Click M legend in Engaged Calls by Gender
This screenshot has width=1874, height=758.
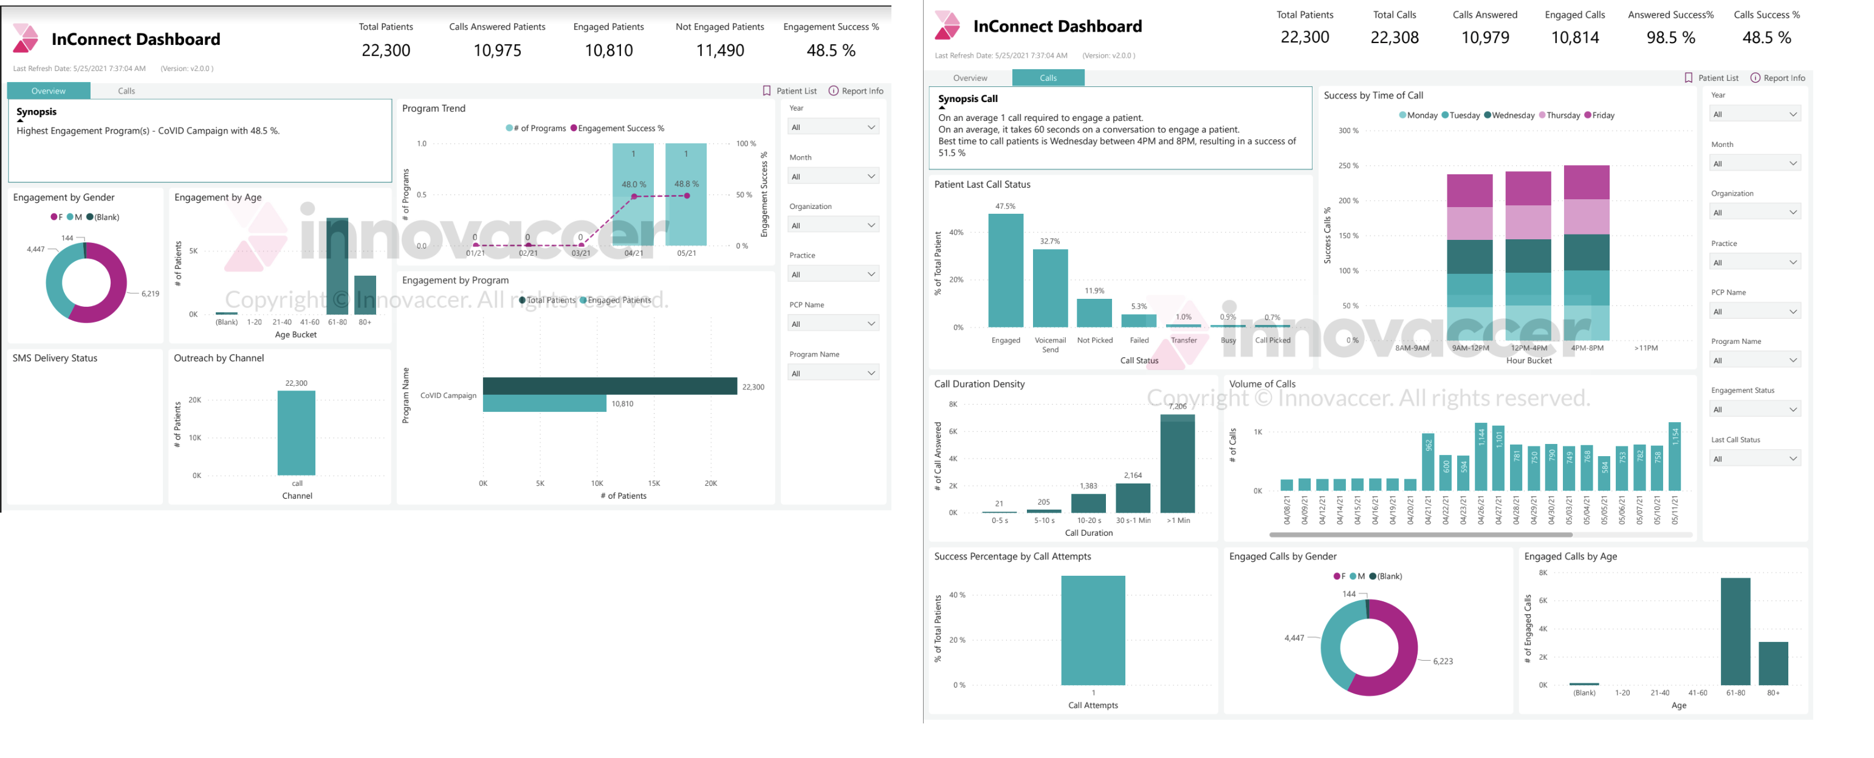1357,576
